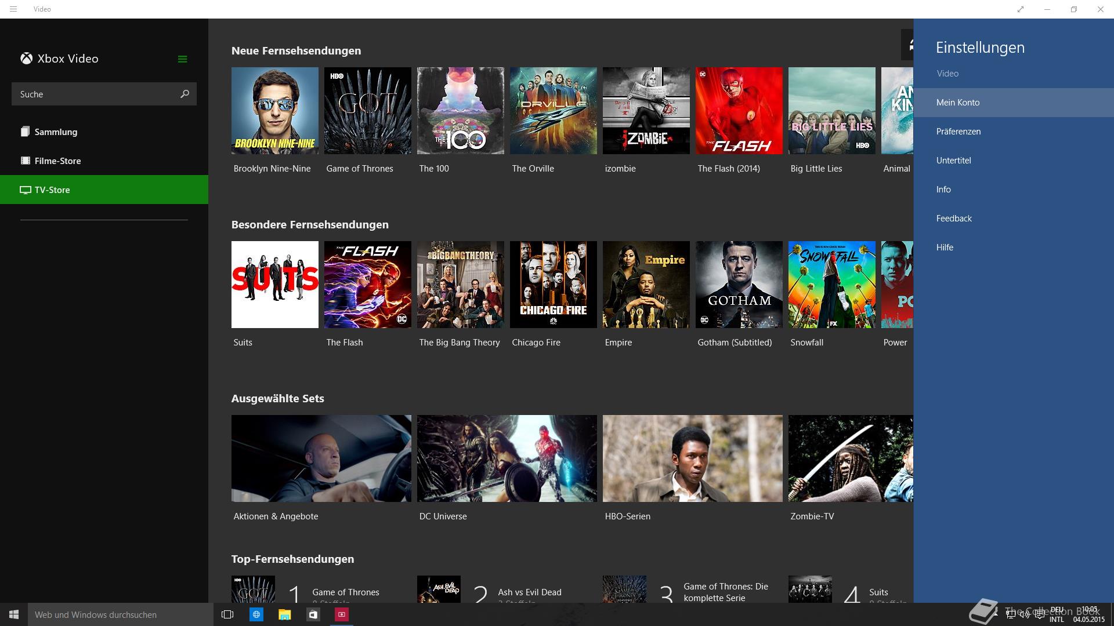The height and width of the screenshot is (626, 1114).
Task: Select The 100 show thumbnail
Action: [x=461, y=111]
